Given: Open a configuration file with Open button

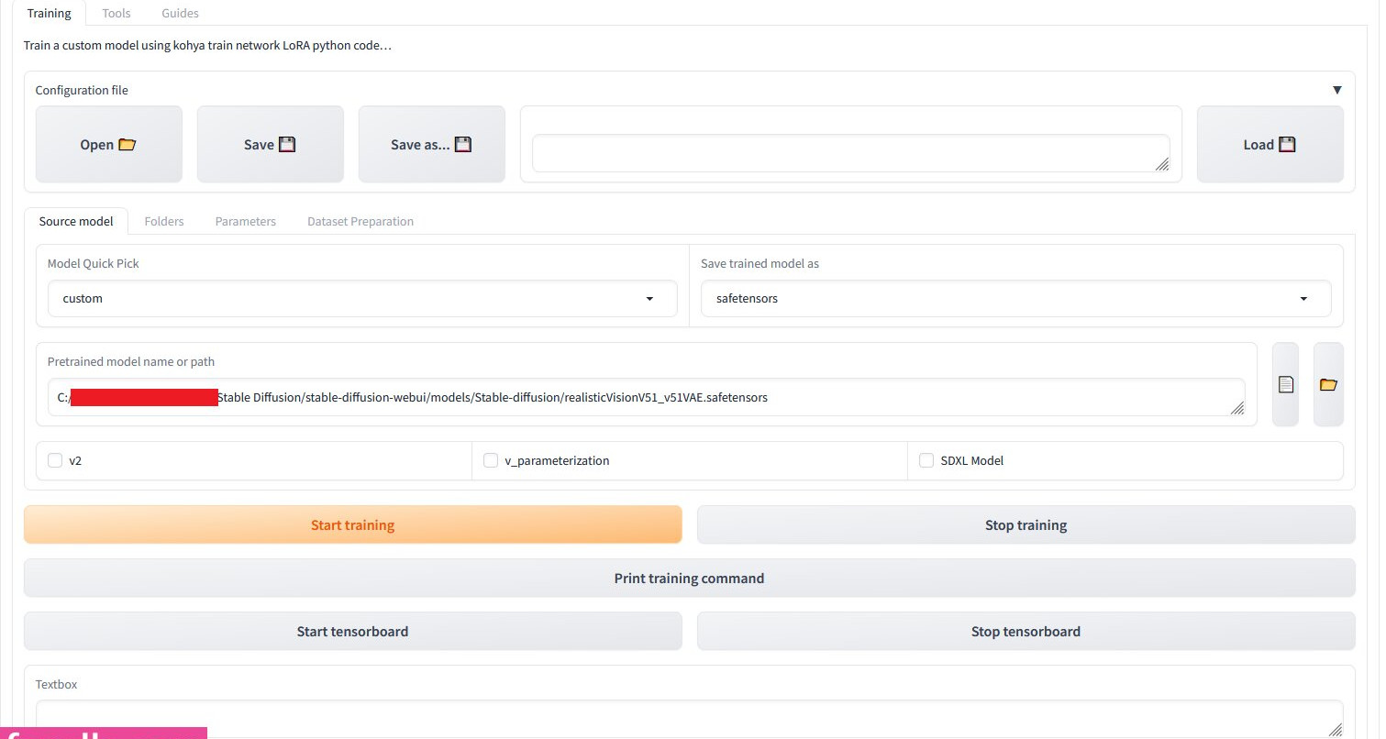Looking at the screenshot, I should pos(108,145).
